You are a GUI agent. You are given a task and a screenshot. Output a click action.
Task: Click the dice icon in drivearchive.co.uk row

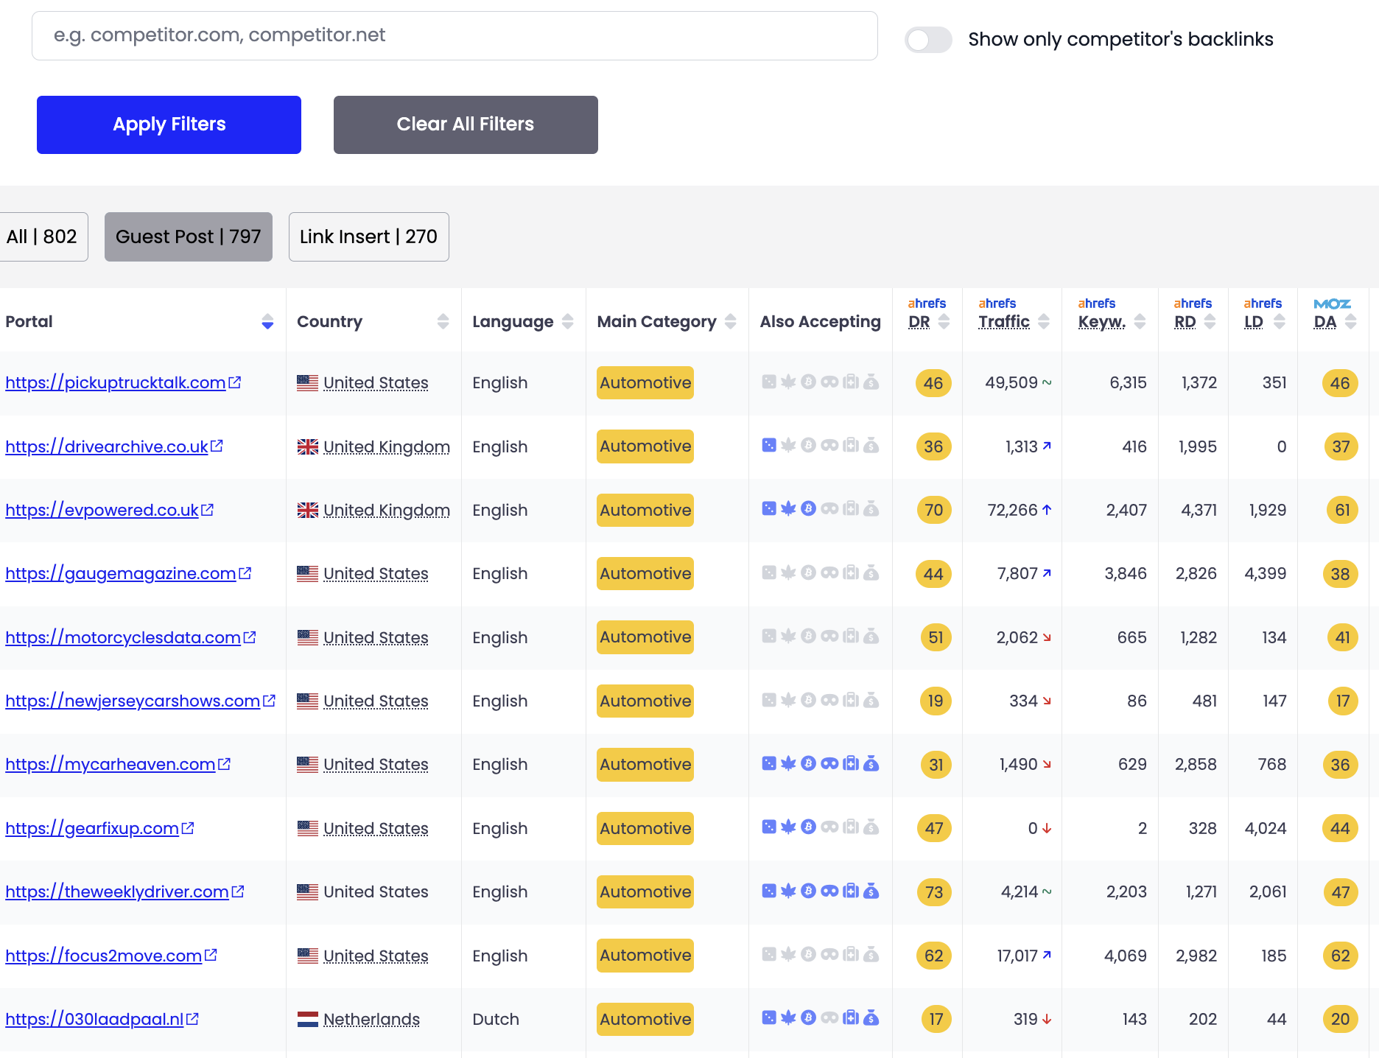coord(768,445)
